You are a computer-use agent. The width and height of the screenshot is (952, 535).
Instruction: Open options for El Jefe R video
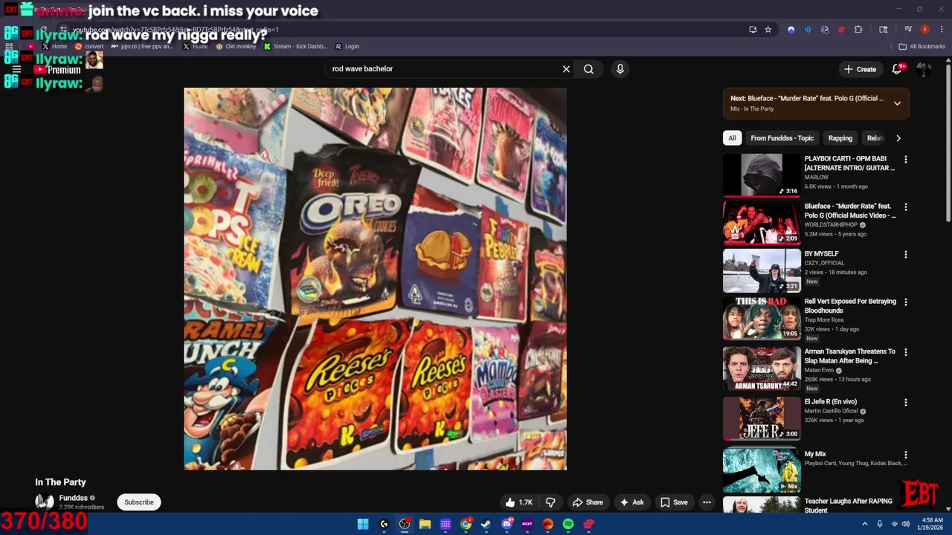click(906, 403)
